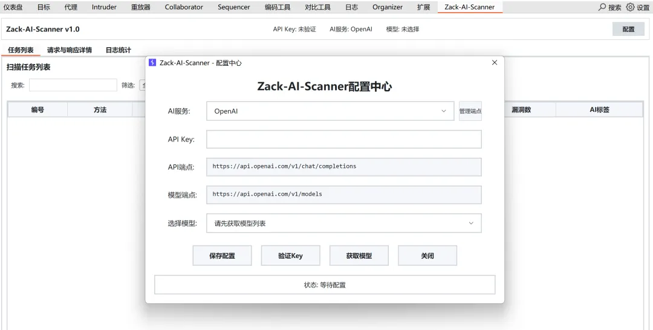This screenshot has height=330, width=653.
Task: Click the 漏洞数 column header
Action: 521,109
